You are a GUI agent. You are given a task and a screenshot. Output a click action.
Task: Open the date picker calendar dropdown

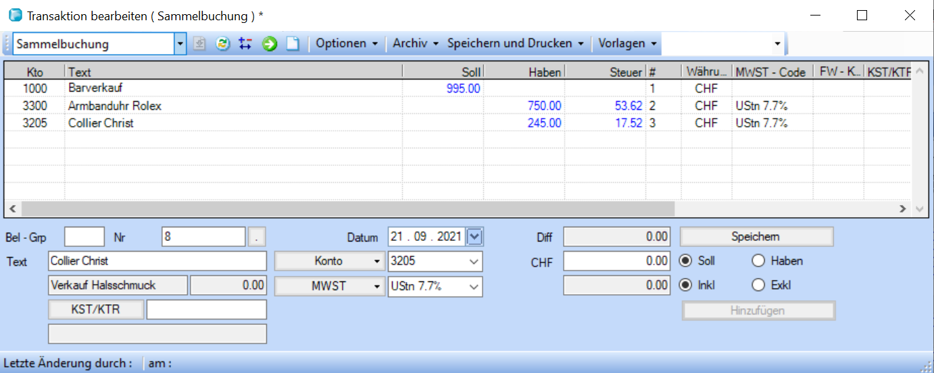pyautogui.click(x=475, y=237)
